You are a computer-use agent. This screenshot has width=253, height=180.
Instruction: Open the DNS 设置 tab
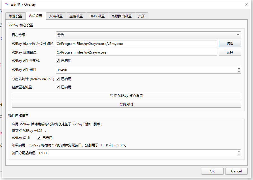pyautogui.click(x=97, y=16)
